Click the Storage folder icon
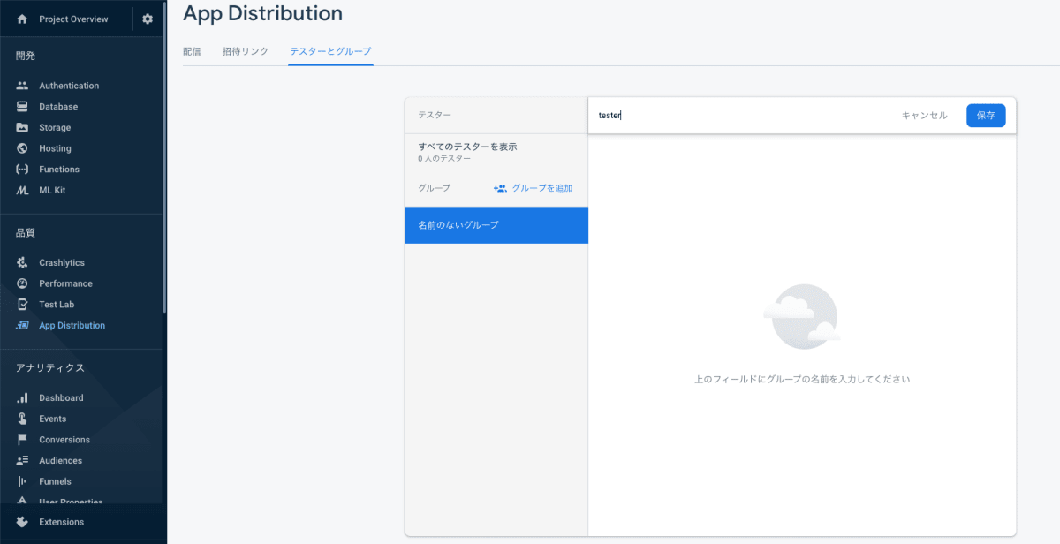This screenshot has width=1060, height=544. click(x=23, y=128)
